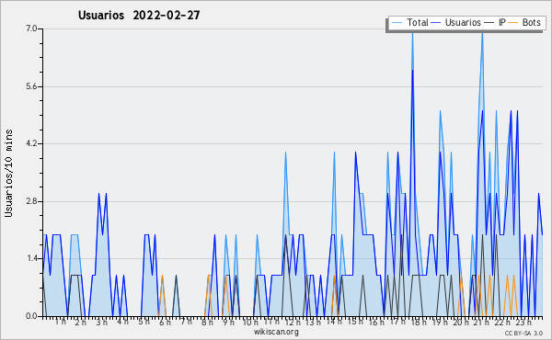
Task: Select the 'Usuarios' legend entry
Action: 463,22
